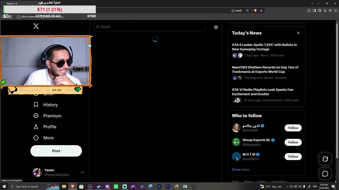
Task: Open account options dots next to Yazan
Action: 83,172
